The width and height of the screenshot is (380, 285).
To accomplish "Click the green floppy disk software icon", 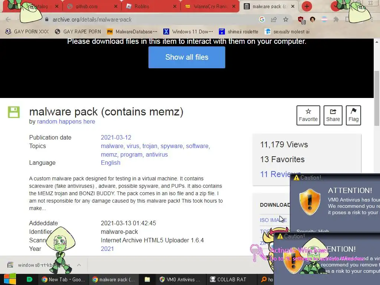I will (x=14, y=112).
